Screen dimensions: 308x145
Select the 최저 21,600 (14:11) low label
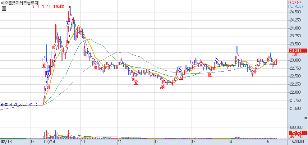21,105
